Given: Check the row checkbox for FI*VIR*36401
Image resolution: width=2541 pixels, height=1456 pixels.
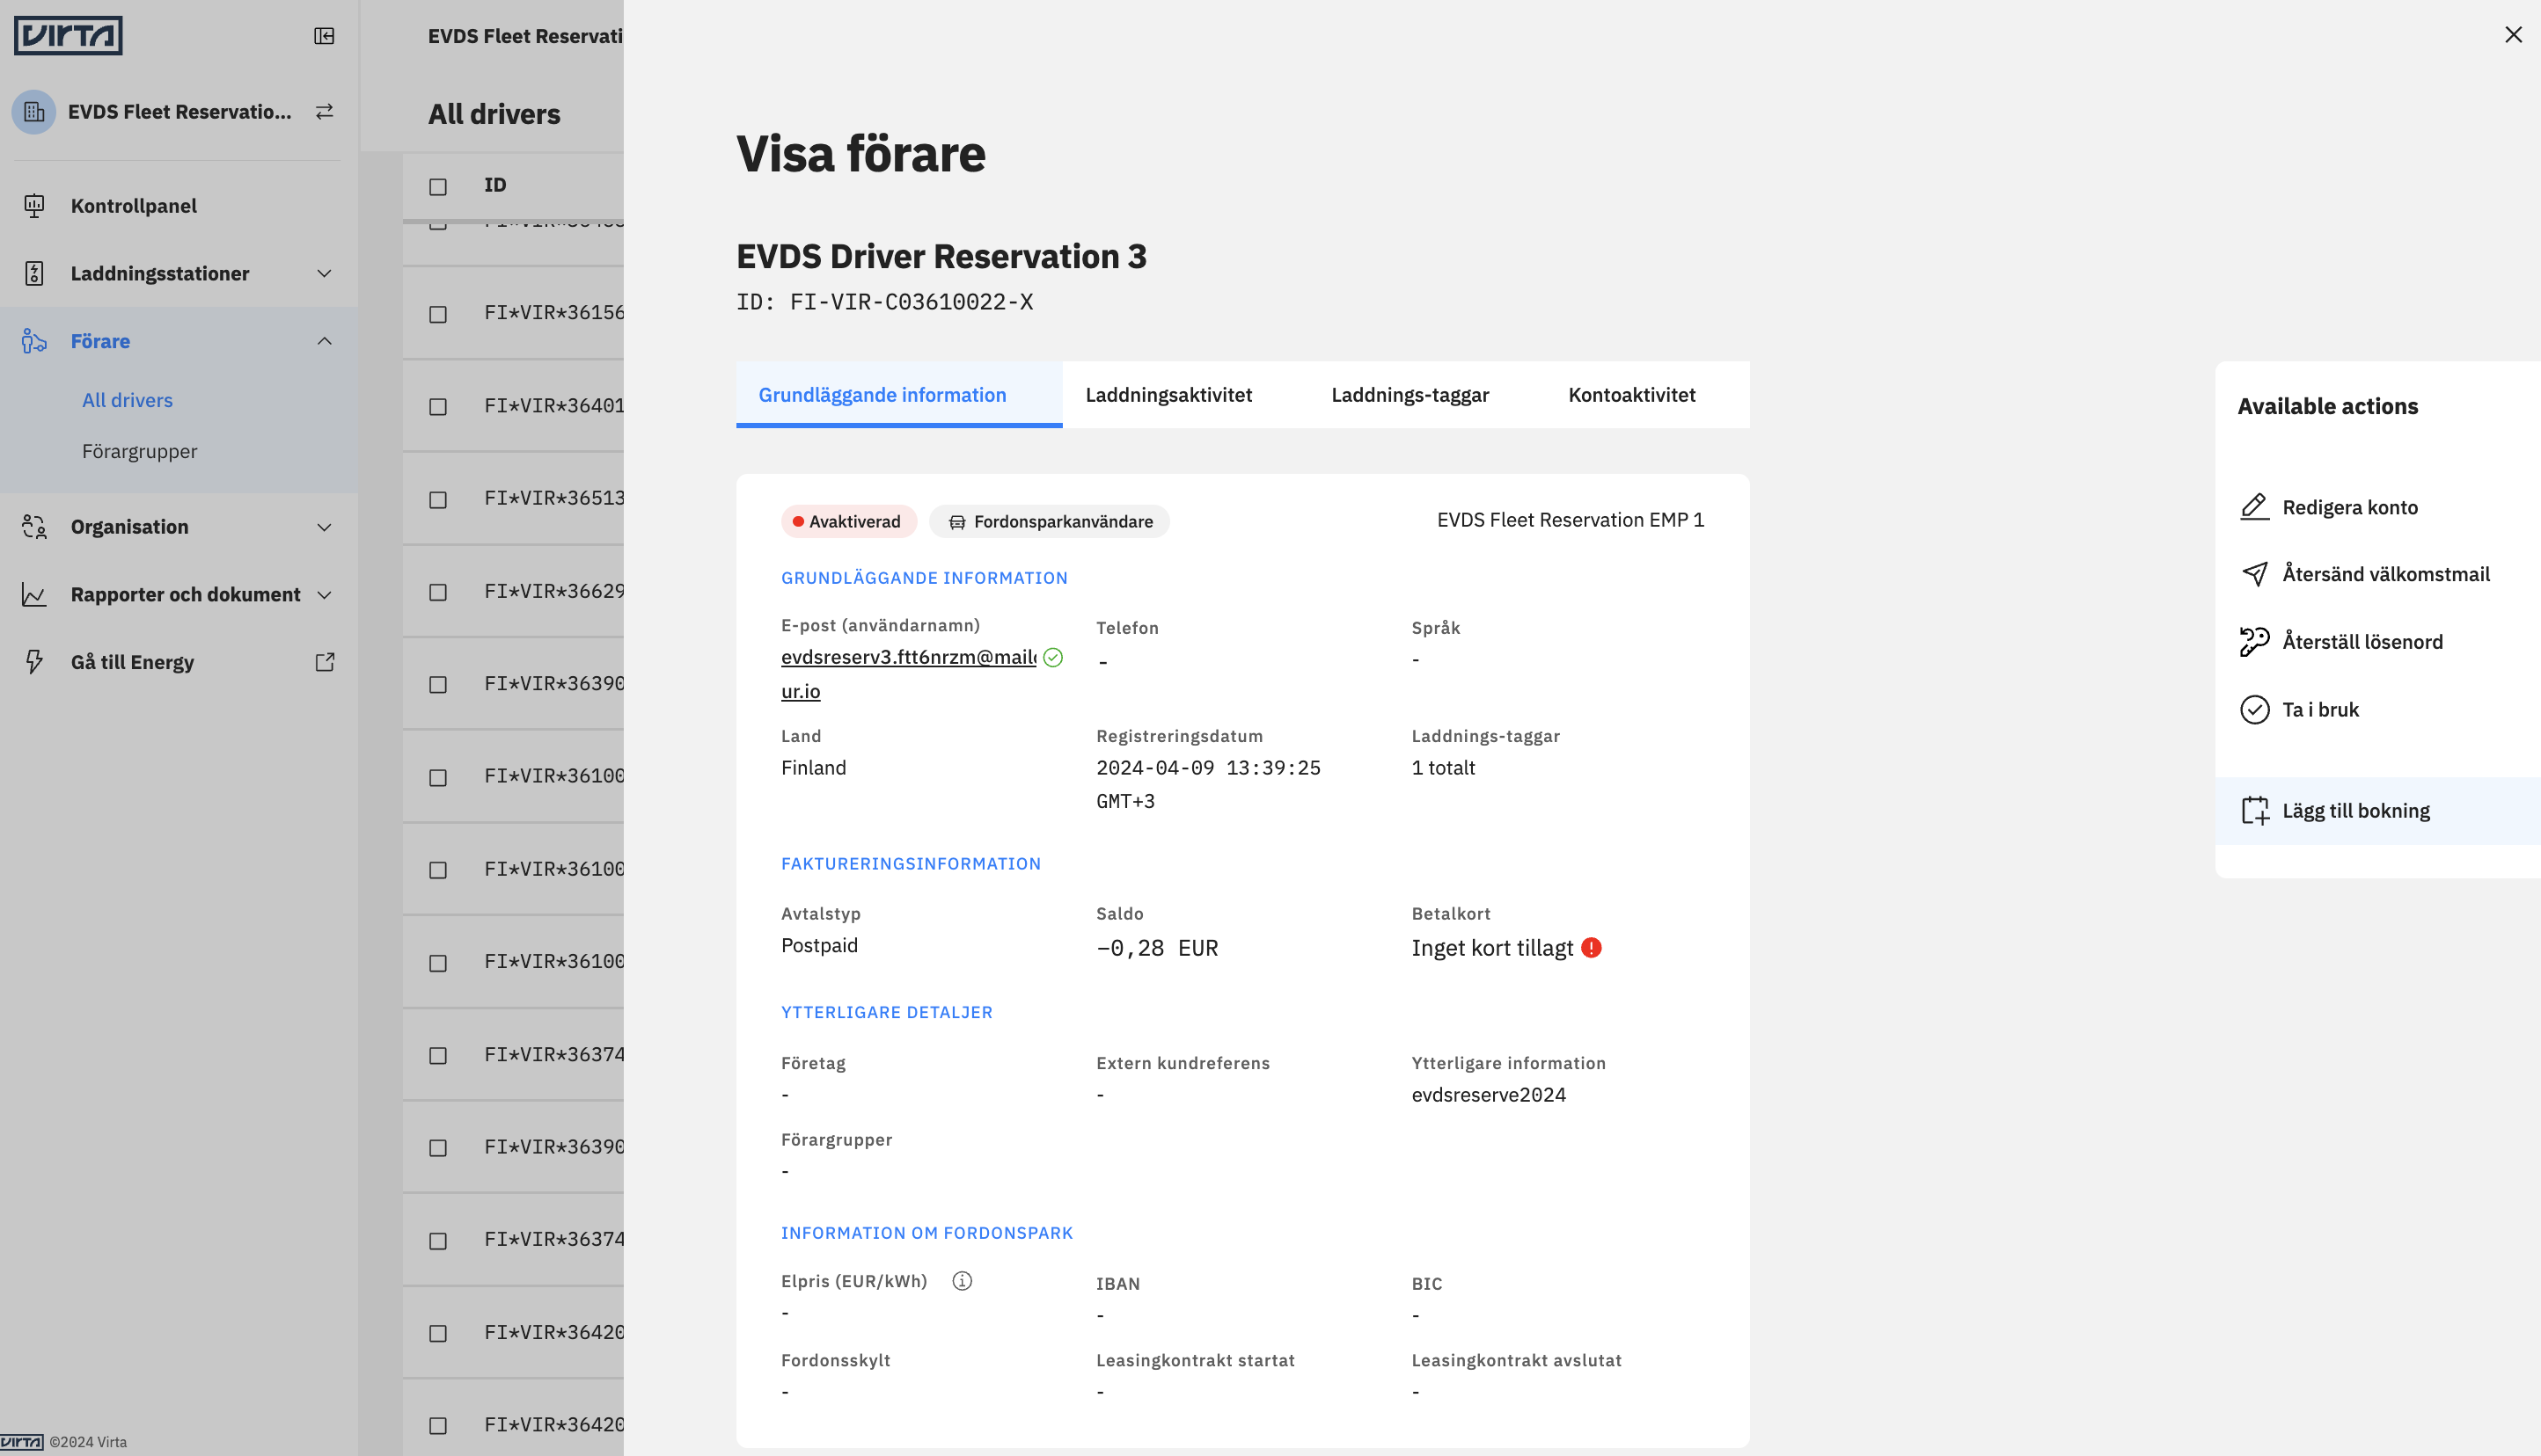Looking at the screenshot, I should point(438,407).
